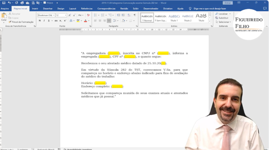
Task: Apply the Format Painter (Pincel de Formatação)
Action: coord(21,22)
